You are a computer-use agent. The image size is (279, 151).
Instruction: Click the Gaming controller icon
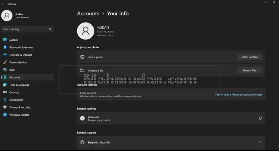coord(5,92)
